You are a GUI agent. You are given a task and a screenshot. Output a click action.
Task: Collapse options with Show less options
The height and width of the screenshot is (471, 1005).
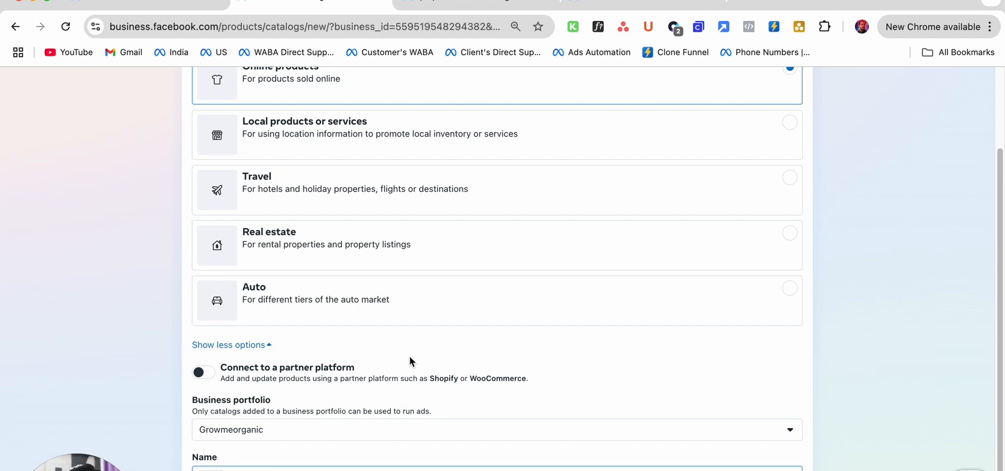coord(231,345)
